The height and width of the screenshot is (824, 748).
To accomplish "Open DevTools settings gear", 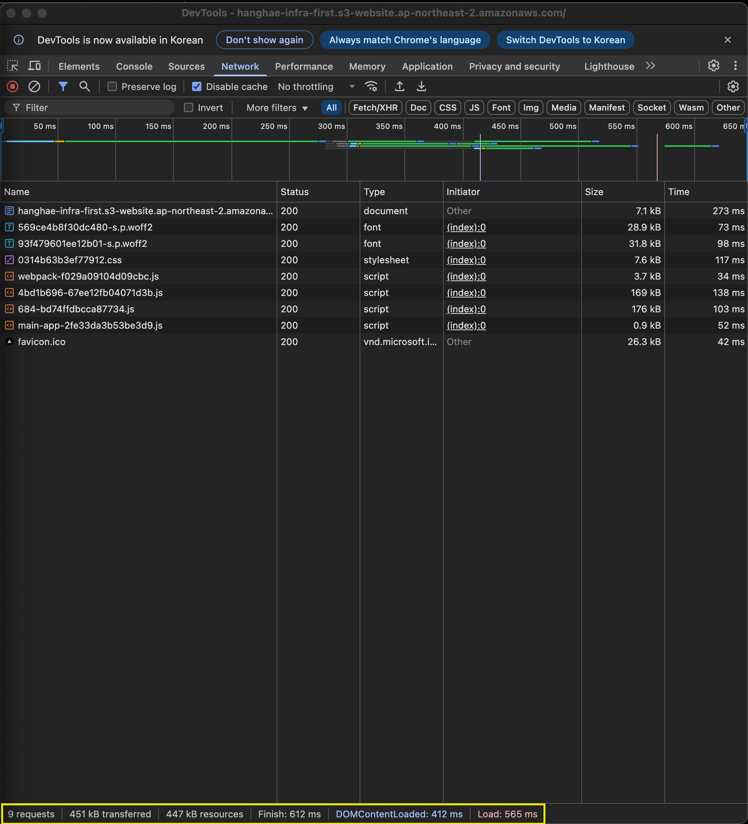I will (x=714, y=66).
